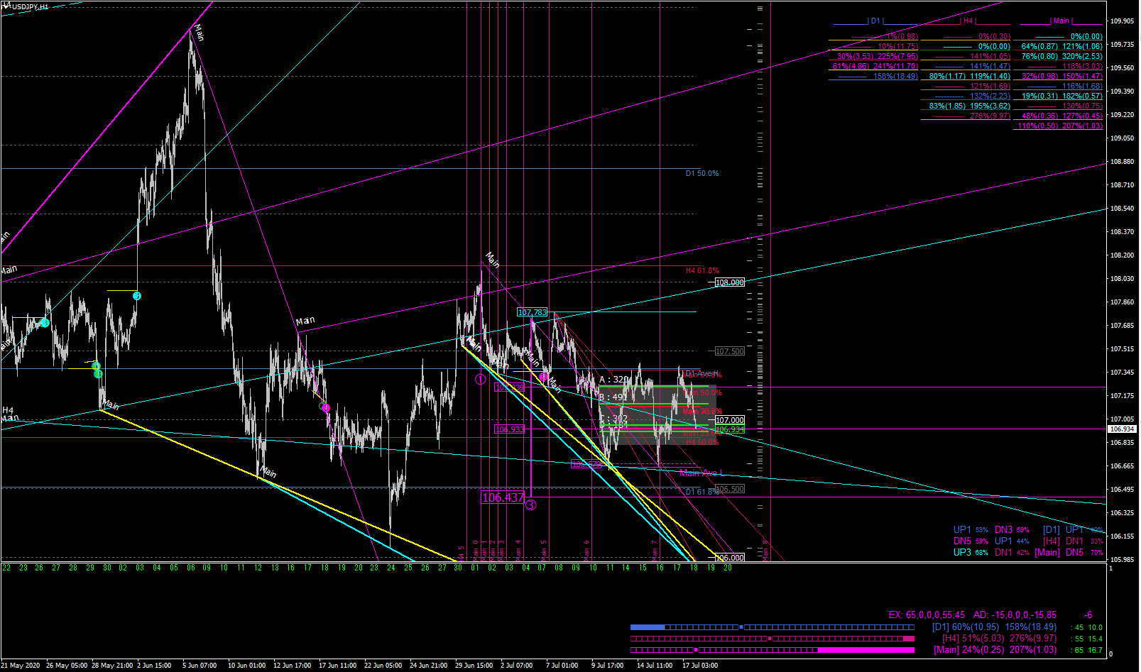Click the large magenta 106.437 label
This screenshot has width=1141, height=672.
(503, 498)
